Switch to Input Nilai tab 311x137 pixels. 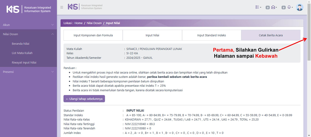(x=152, y=35)
